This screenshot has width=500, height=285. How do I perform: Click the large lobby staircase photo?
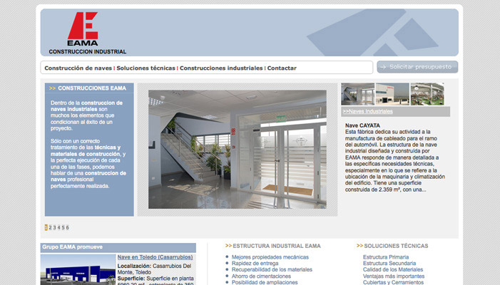tap(238, 150)
